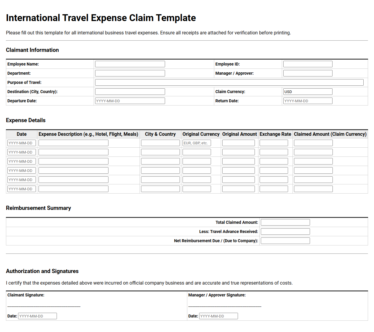The height and width of the screenshot is (332, 374).
Task: Click the 'Expense Details' heading
Action: tap(26, 120)
